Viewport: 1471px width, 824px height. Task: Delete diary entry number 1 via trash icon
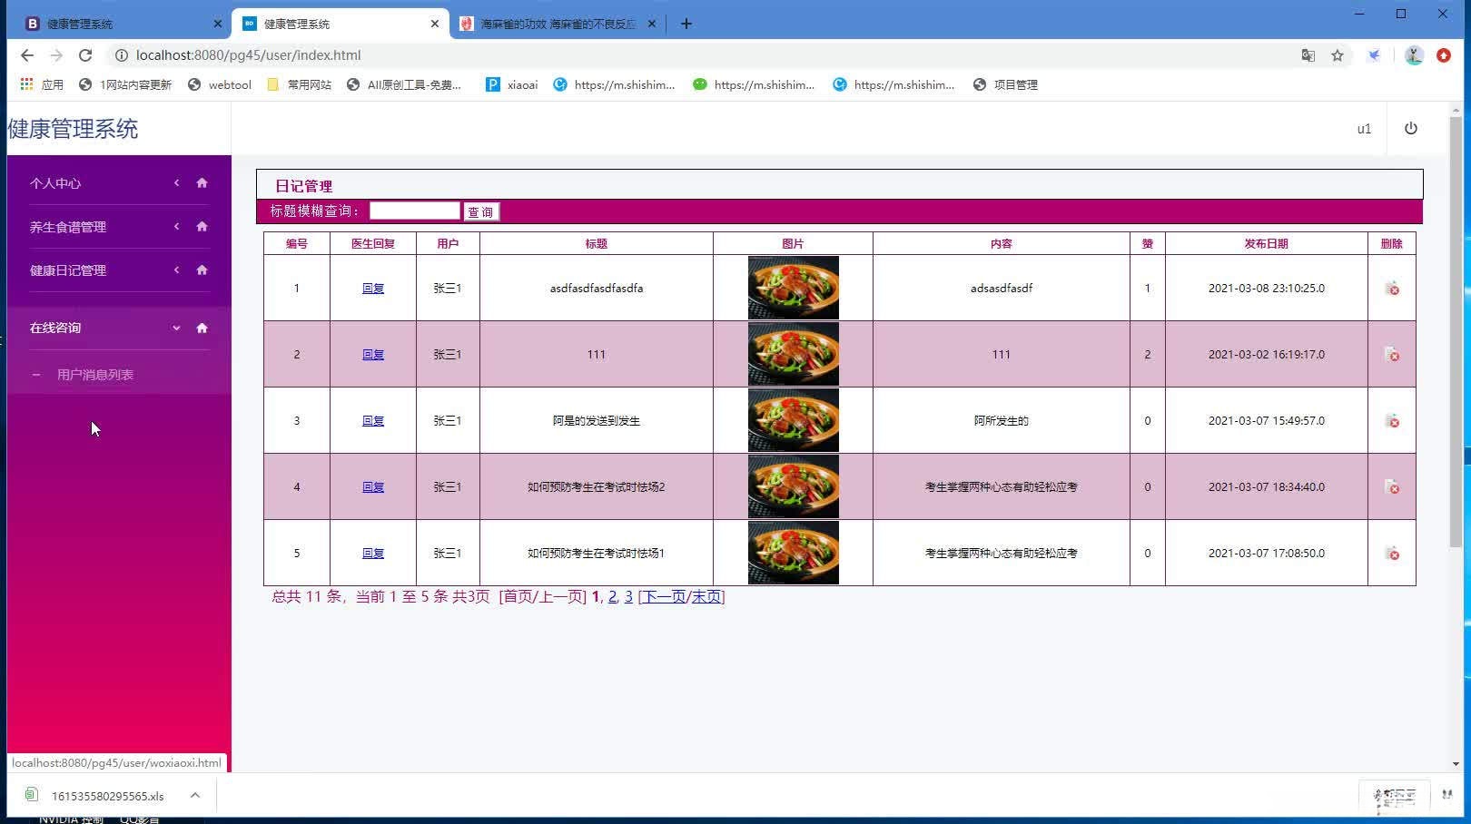1393,288
